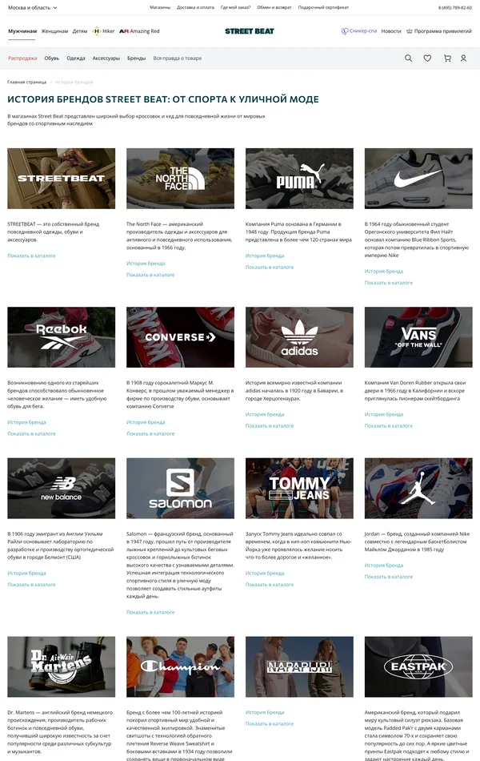Open the search magnifier icon
The height and width of the screenshot is (761, 480).
click(408, 58)
